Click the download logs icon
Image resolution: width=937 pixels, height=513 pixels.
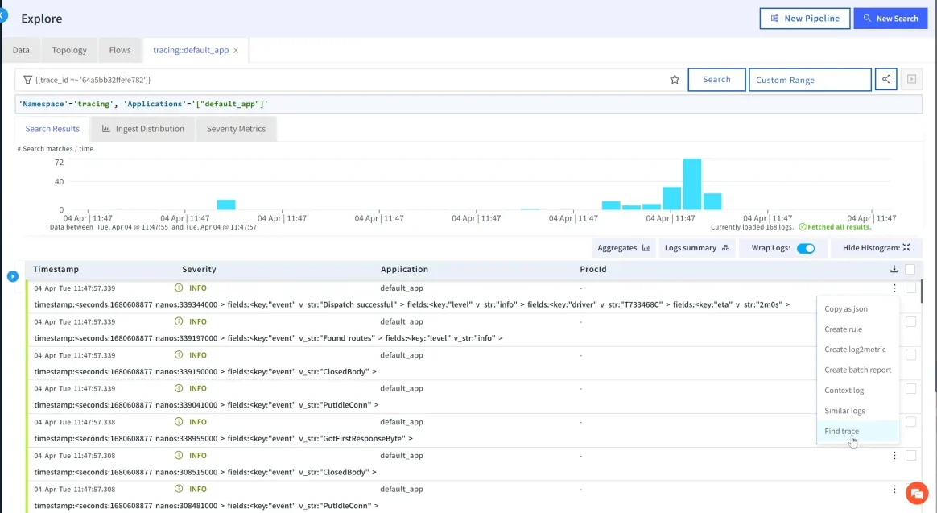[894, 270]
